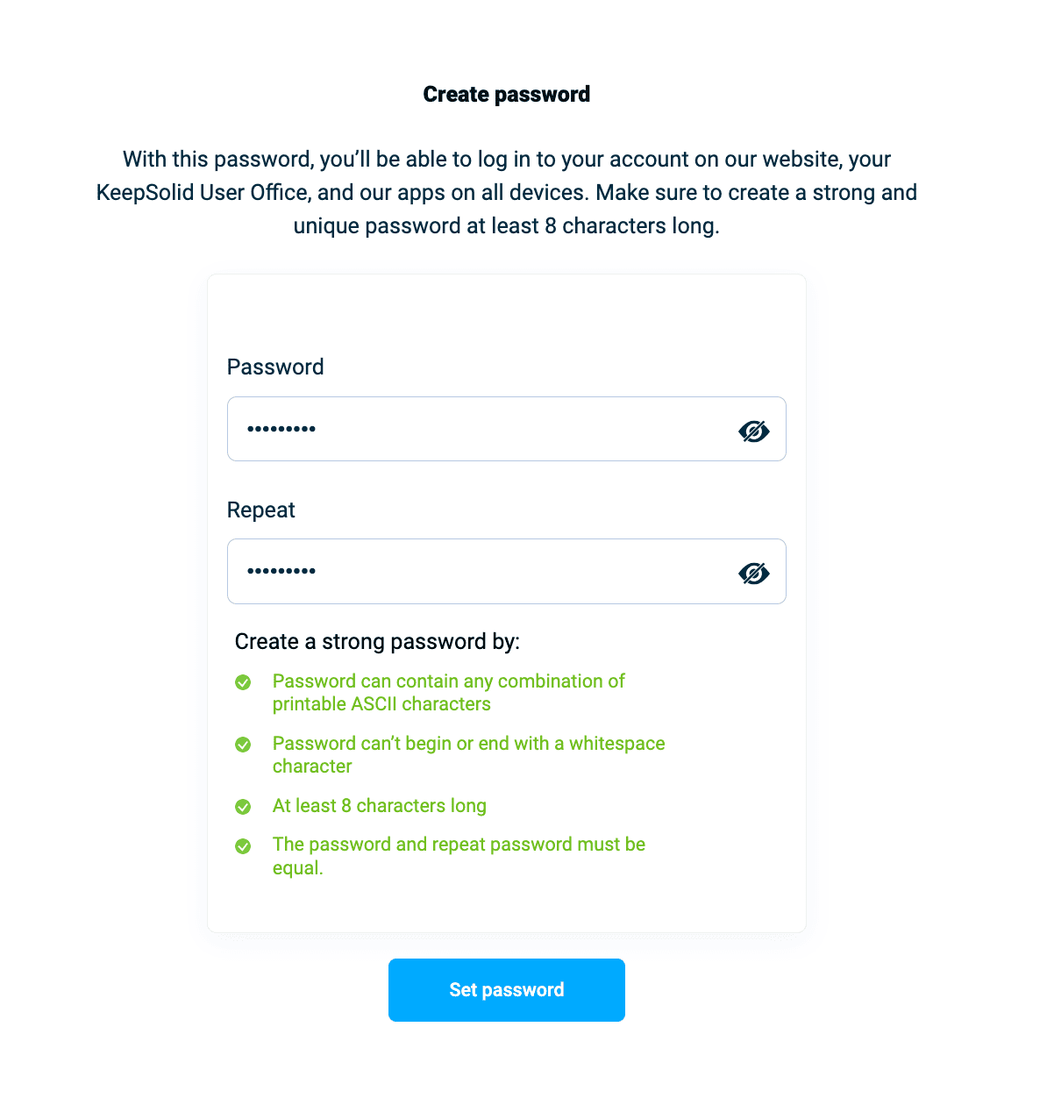The image size is (1047, 1098).
Task: Click the 'Create a strong password by:' heading
Action: 377,642
